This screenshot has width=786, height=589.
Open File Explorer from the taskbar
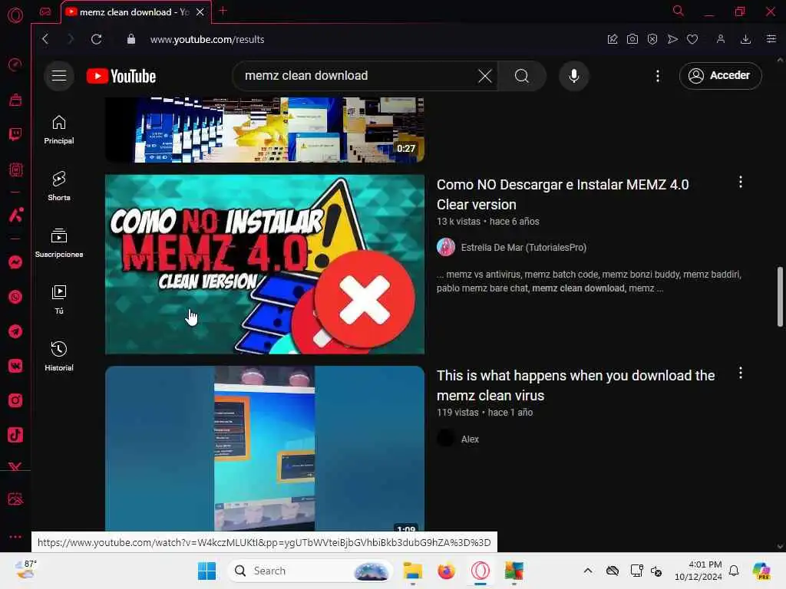(412, 571)
